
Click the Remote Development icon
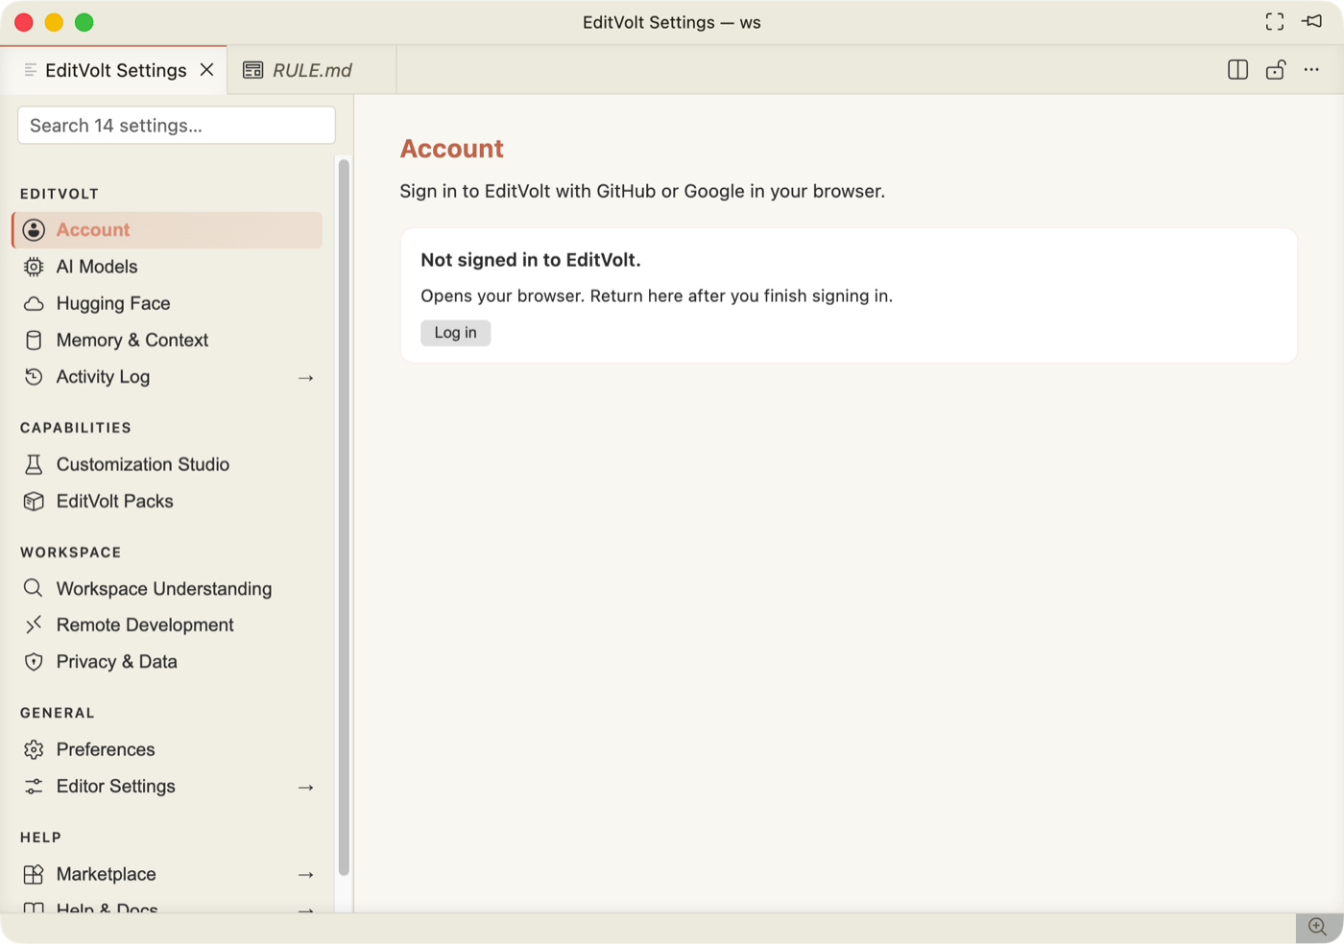(34, 625)
